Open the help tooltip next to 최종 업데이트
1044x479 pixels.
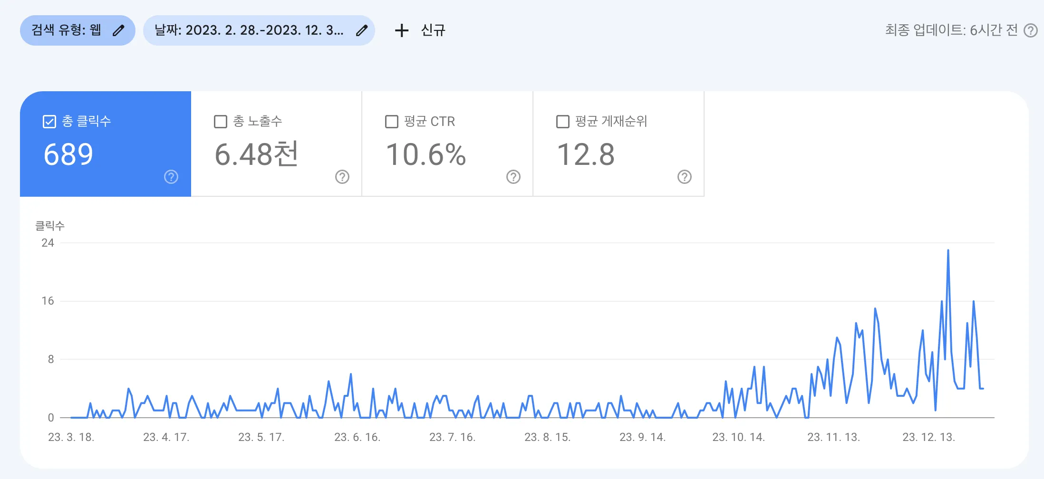[1031, 30]
